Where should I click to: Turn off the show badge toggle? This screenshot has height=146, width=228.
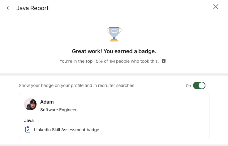(199, 85)
